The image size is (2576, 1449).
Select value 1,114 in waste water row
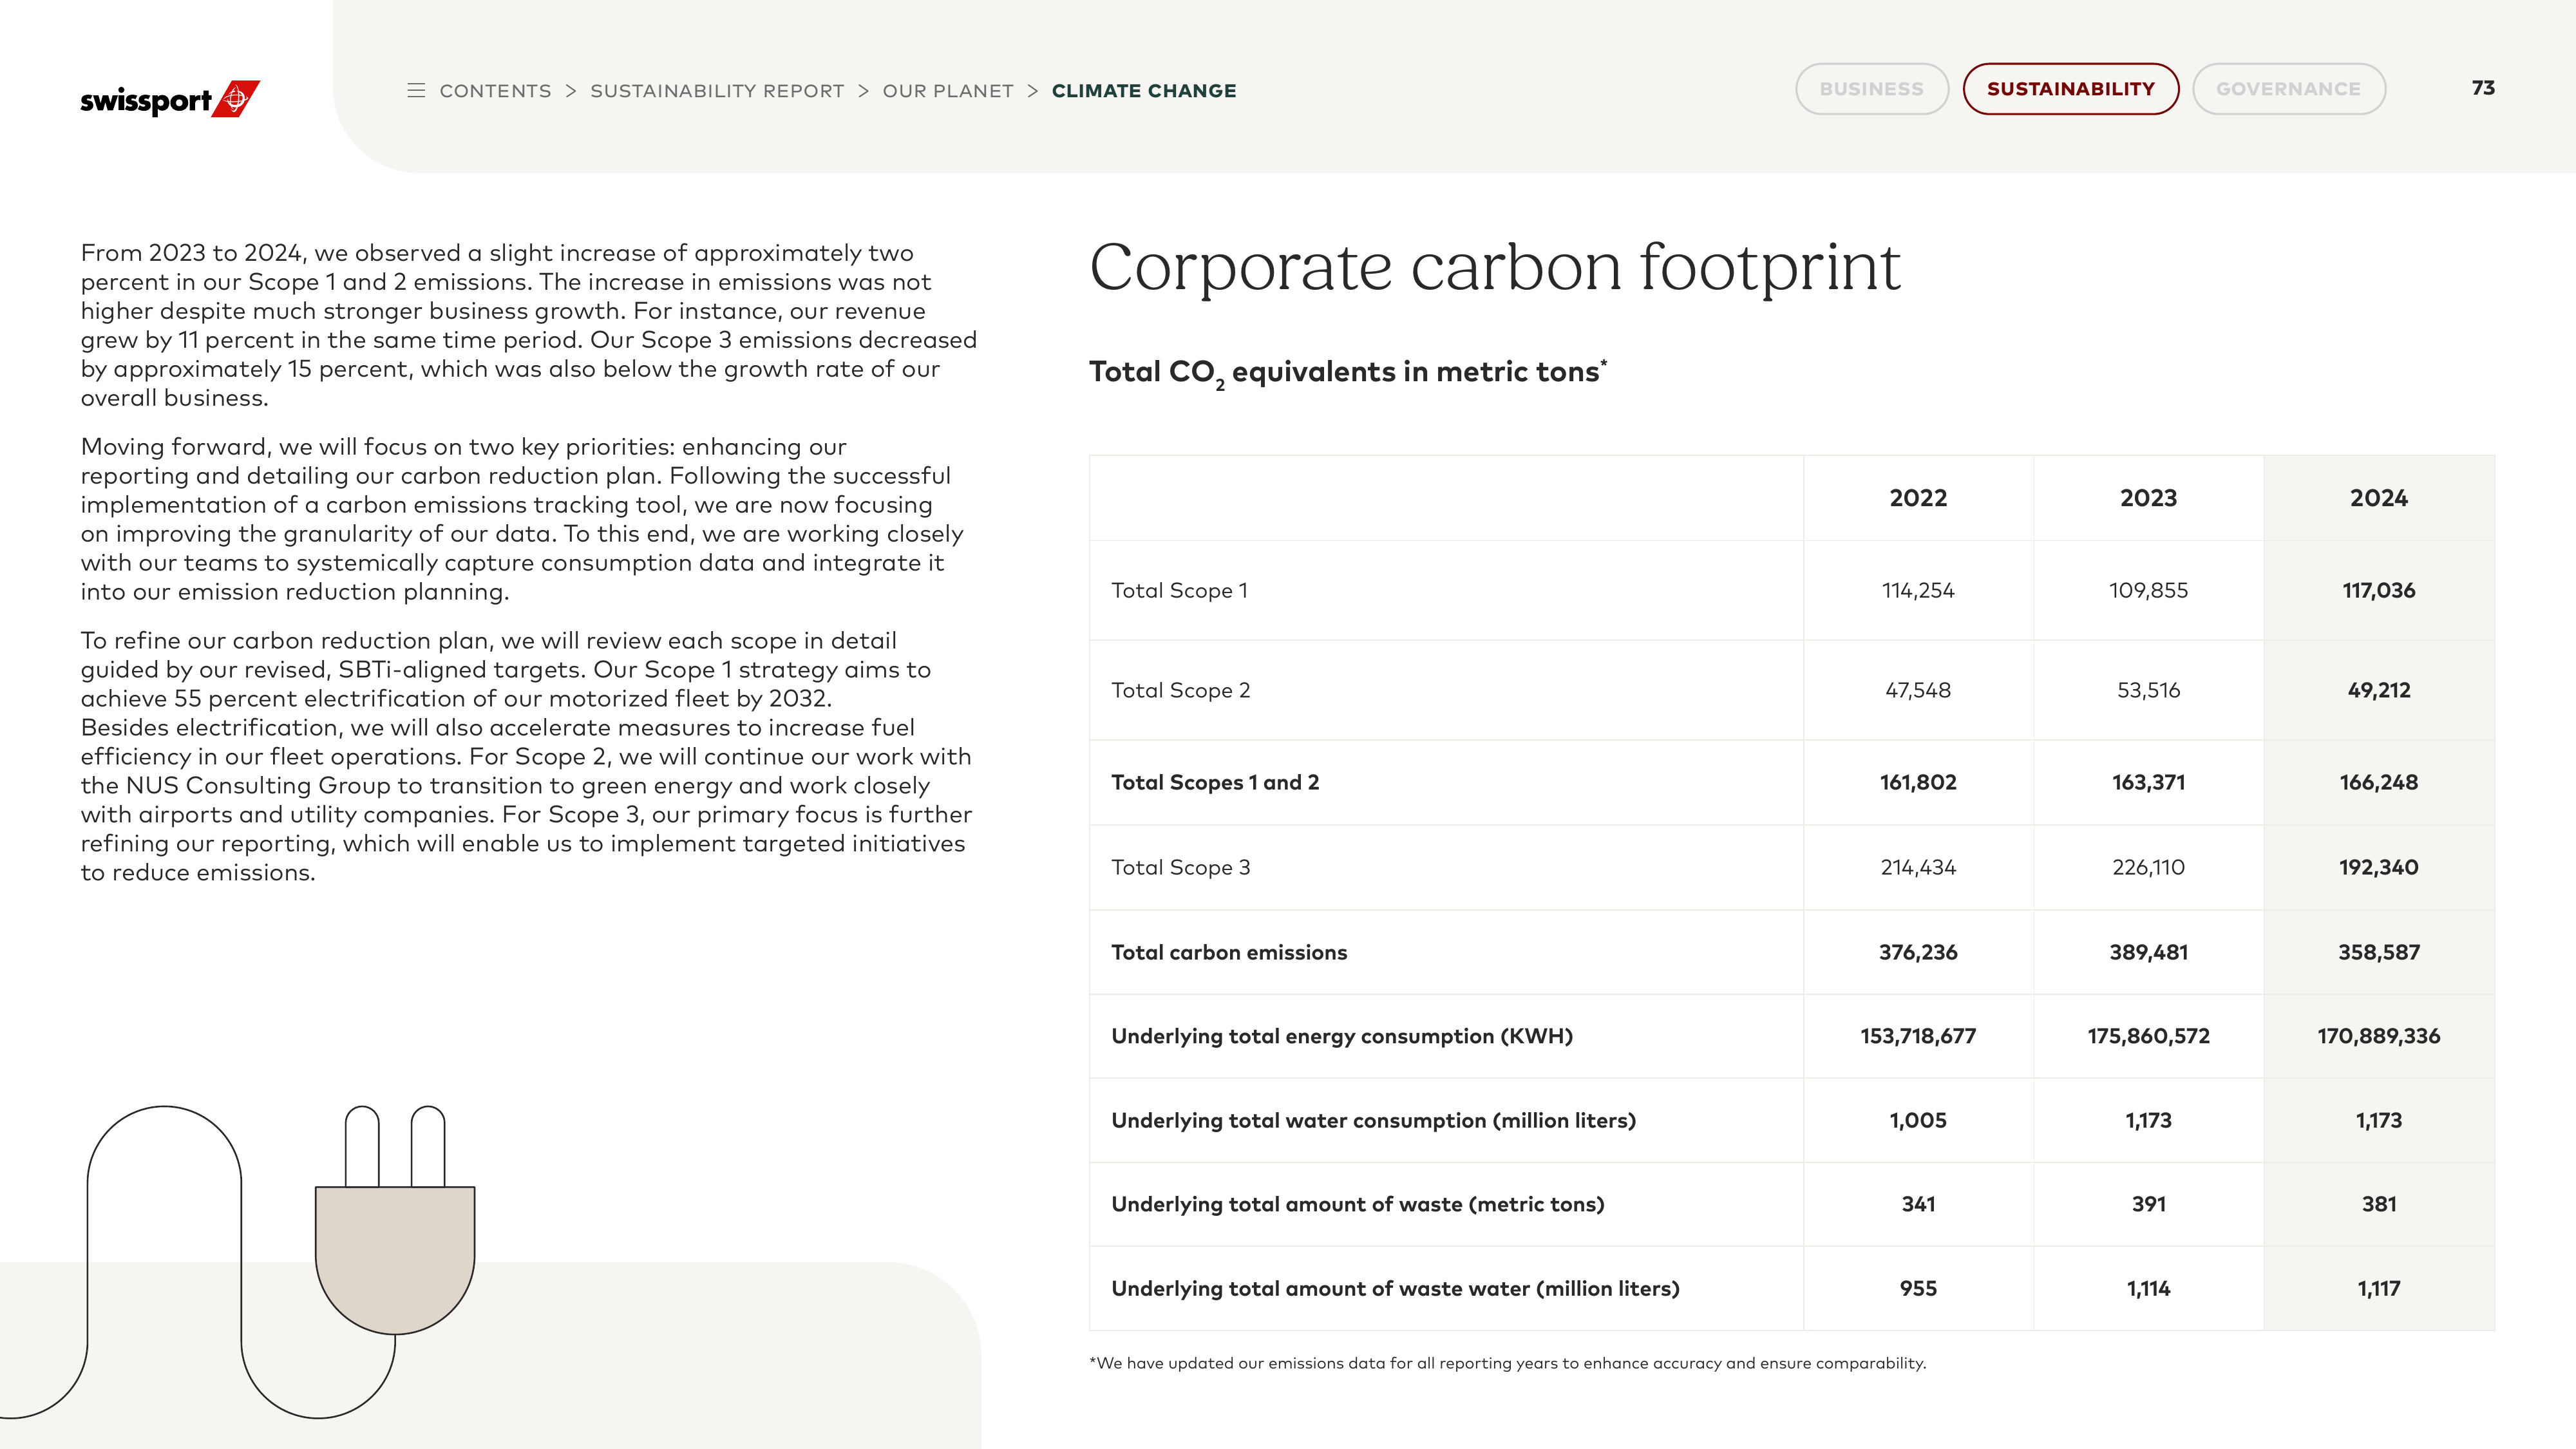tap(2148, 1289)
